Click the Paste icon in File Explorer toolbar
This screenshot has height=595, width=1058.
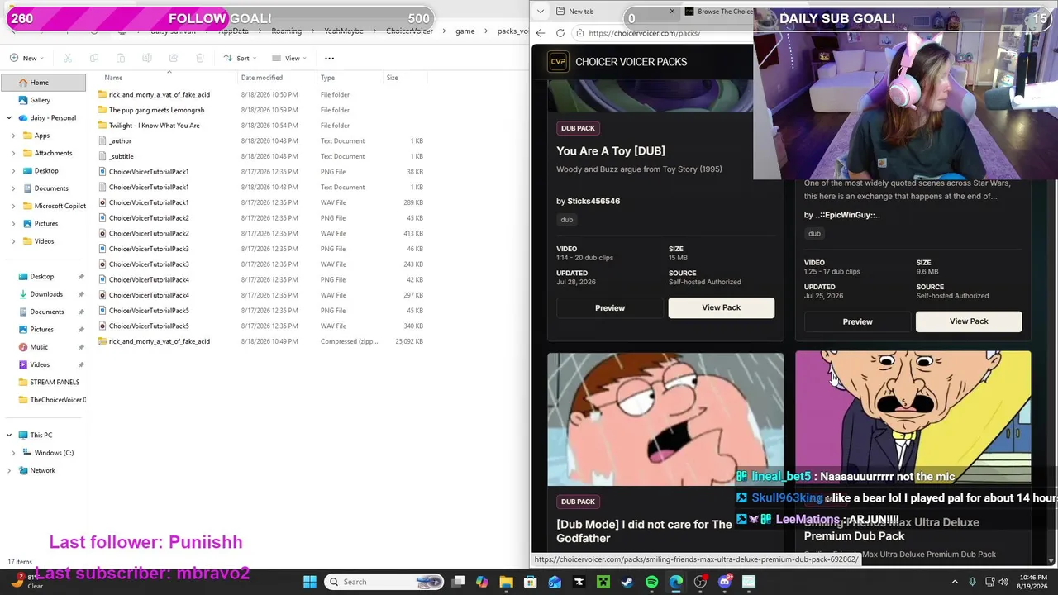click(x=121, y=58)
